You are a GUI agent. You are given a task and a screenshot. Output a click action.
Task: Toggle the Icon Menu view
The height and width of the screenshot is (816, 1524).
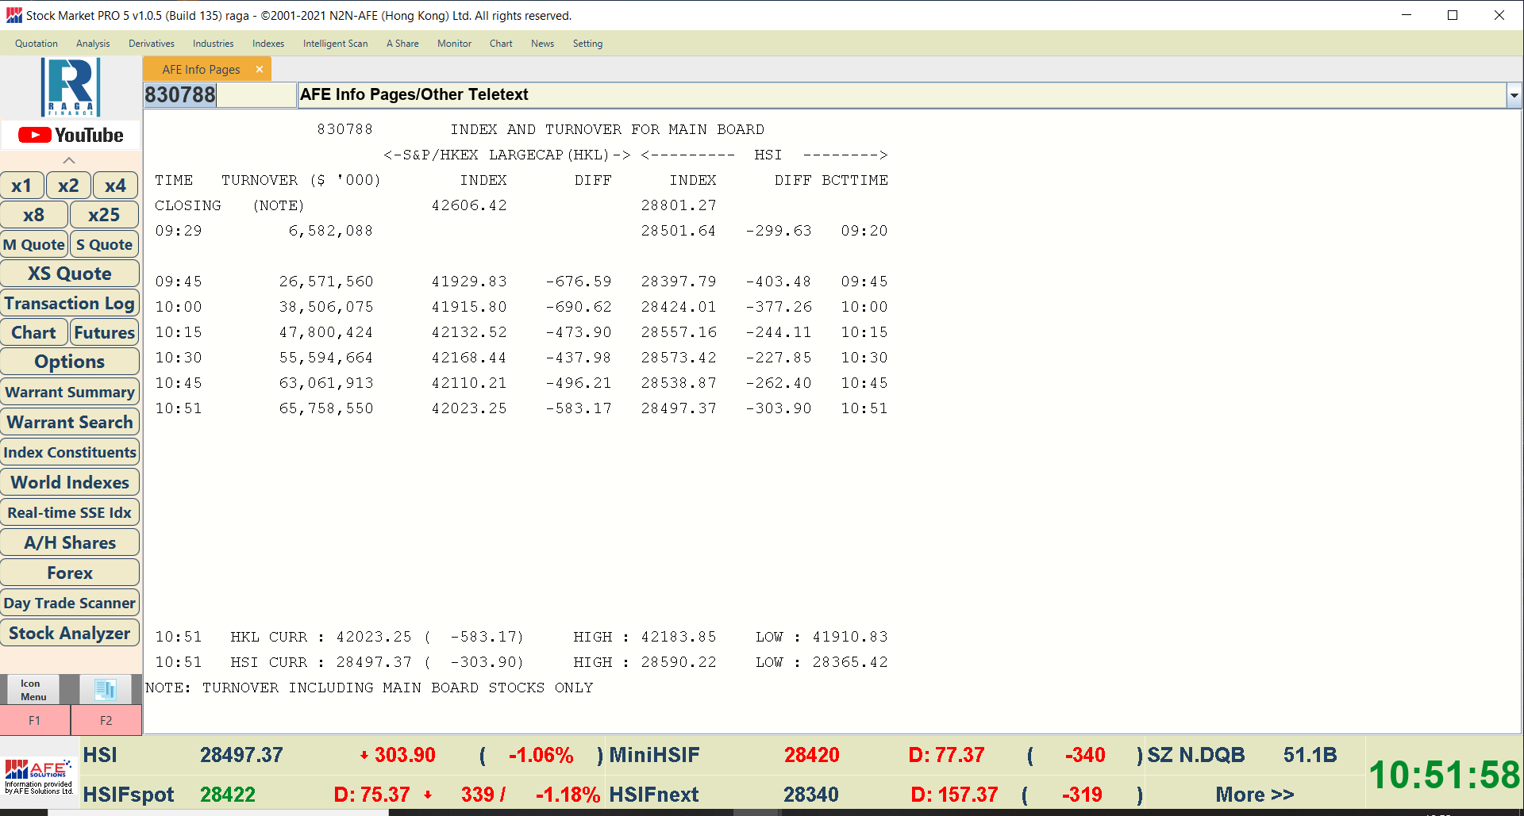click(x=33, y=689)
